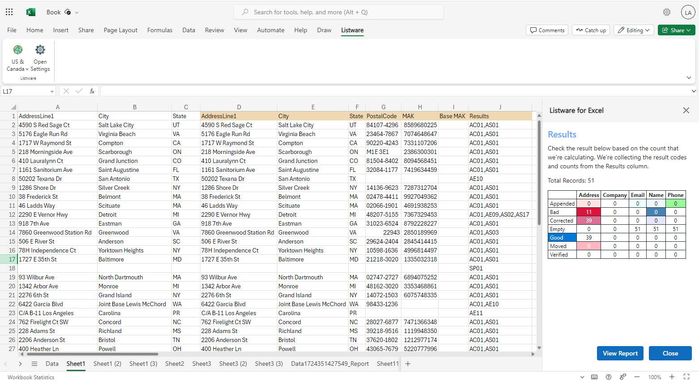Expand the formula bar chevron
This screenshot has width=699, height=381.
(x=694, y=91)
